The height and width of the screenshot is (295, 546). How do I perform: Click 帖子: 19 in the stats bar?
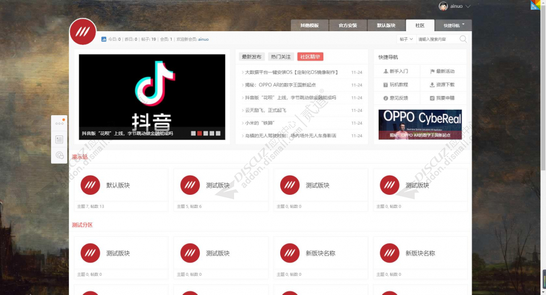[149, 40]
